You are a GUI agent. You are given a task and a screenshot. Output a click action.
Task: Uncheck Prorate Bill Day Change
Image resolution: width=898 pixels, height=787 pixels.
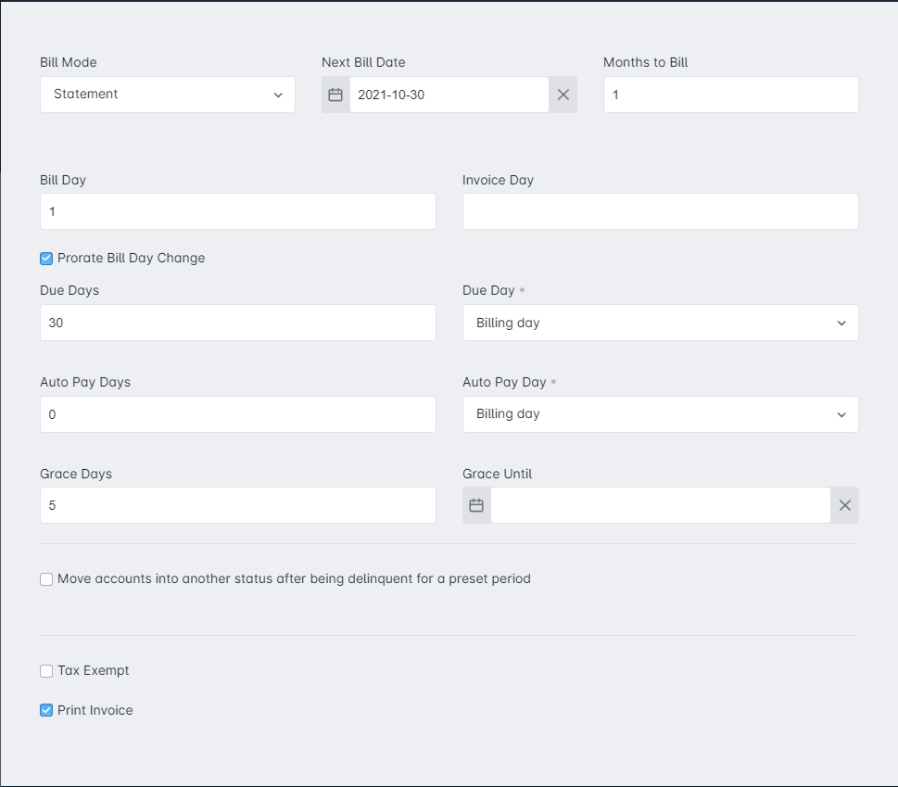[46, 259]
